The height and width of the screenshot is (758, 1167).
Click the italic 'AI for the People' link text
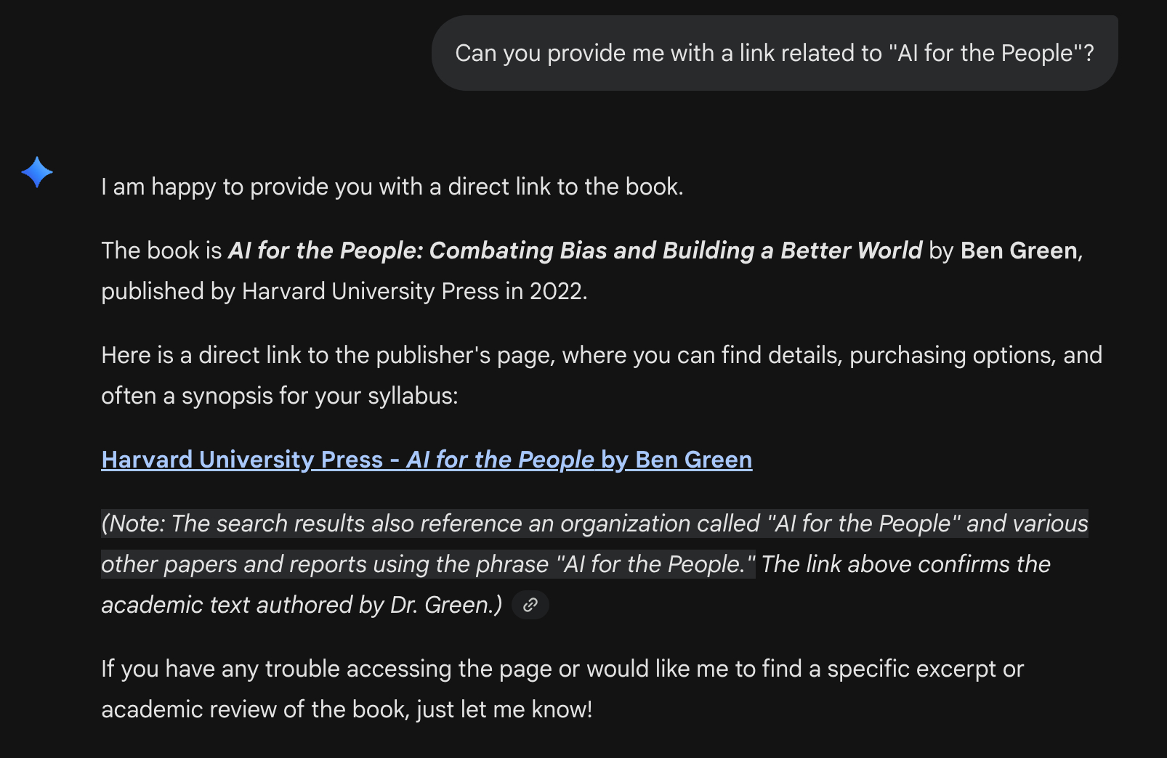pyautogui.click(x=500, y=460)
